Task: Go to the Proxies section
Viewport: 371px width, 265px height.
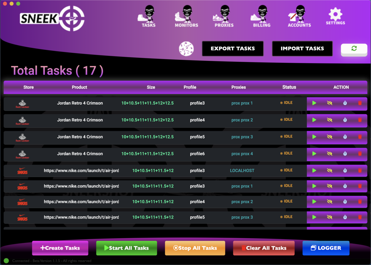Action: [x=224, y=16]
